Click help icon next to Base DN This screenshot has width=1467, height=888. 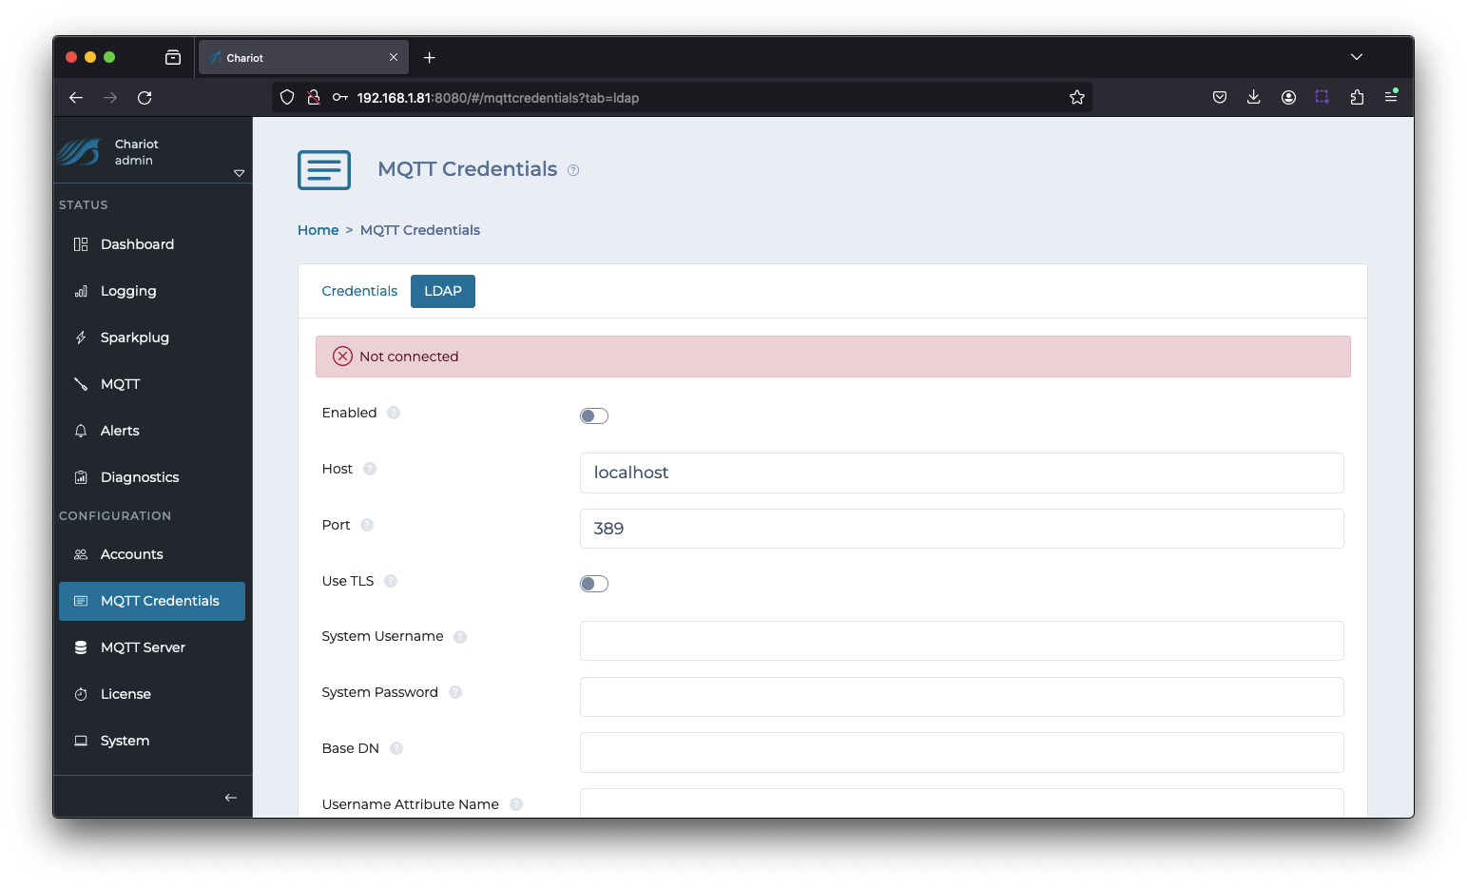click(x=396, y=748)
